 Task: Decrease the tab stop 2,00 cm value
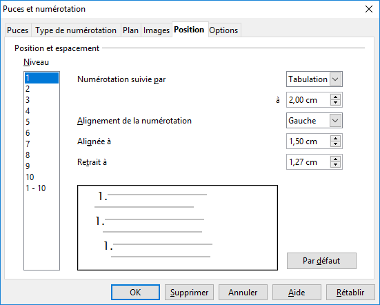tap(335, 103)
